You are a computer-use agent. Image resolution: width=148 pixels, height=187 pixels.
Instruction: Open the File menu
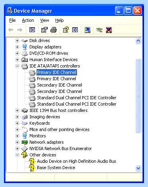(x=12, y=20)
